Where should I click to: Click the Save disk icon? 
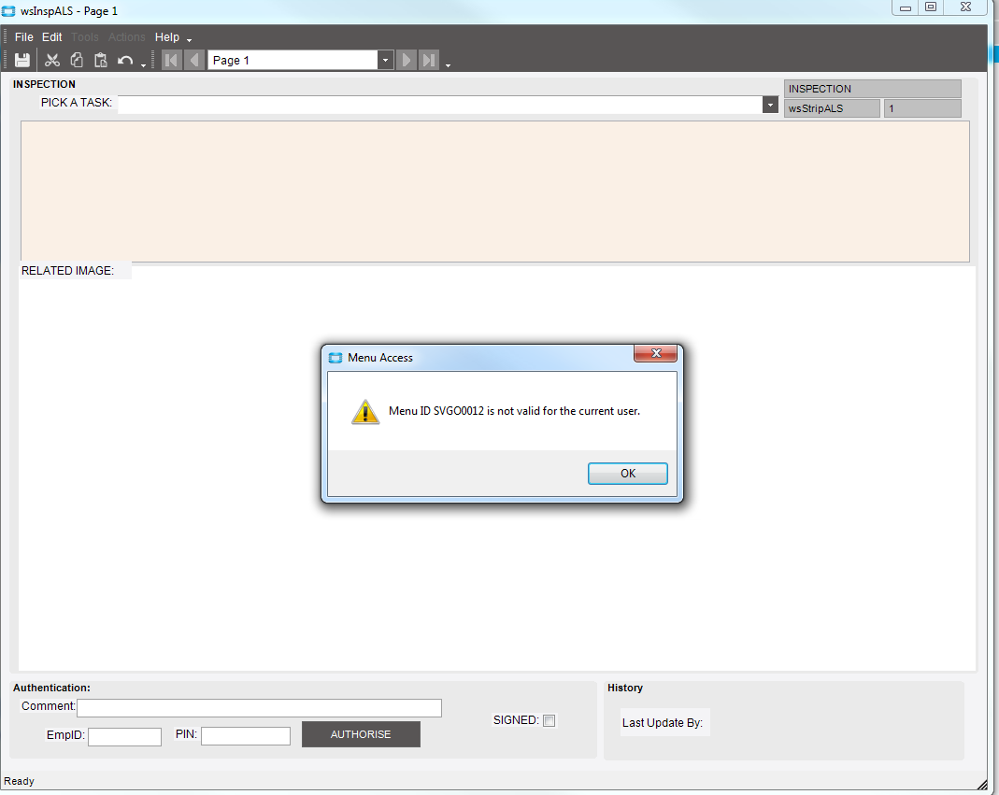(22, 60)
